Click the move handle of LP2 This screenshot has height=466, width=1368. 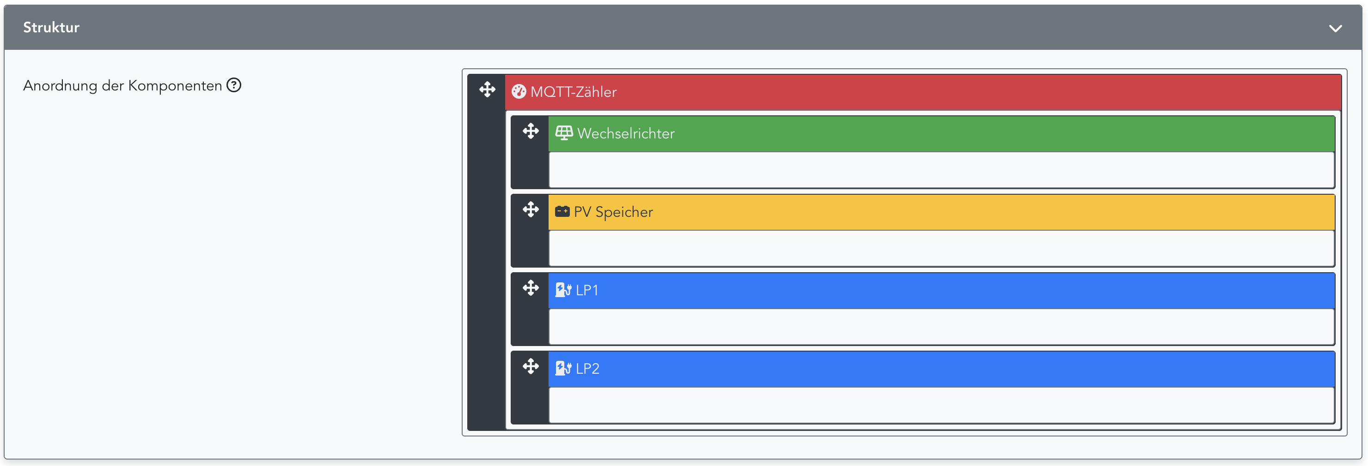531,366
